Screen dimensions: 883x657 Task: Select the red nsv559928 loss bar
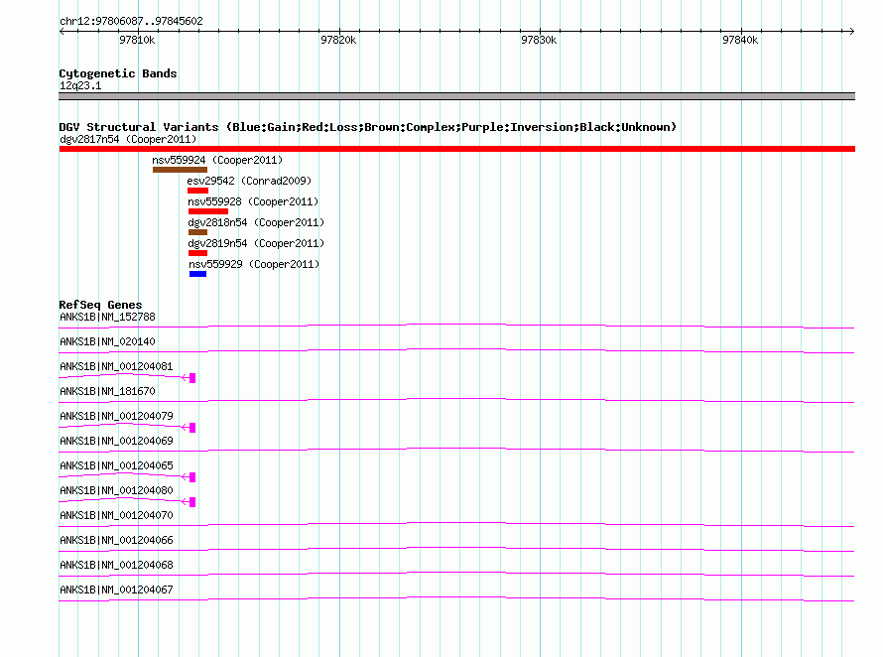coord(207,211)
